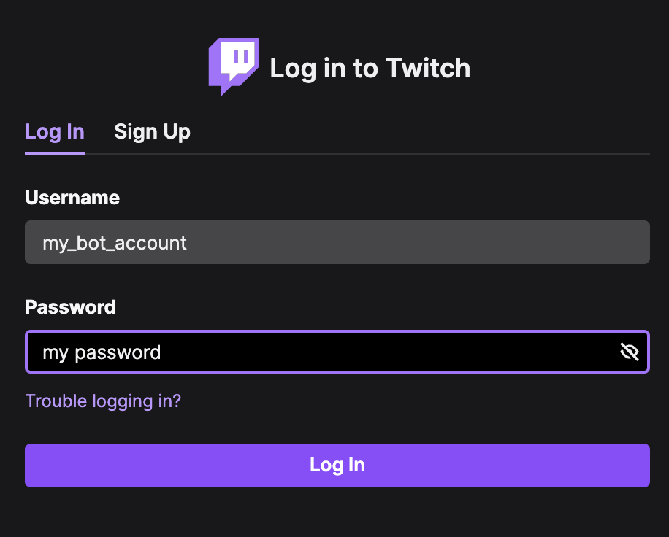
Task: Click the Log in to Twitch heading
Action: [x=370, y=69]
